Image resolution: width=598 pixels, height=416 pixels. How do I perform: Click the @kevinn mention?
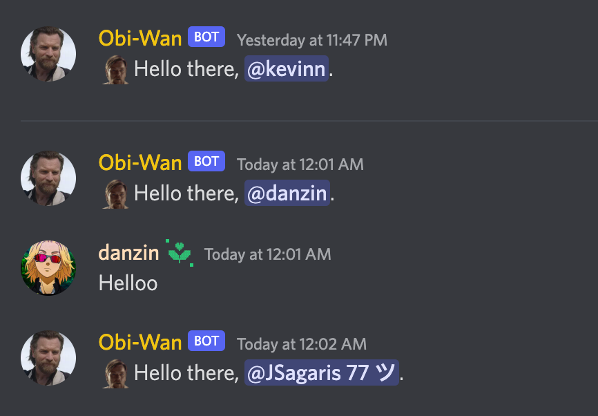point(287,68)
